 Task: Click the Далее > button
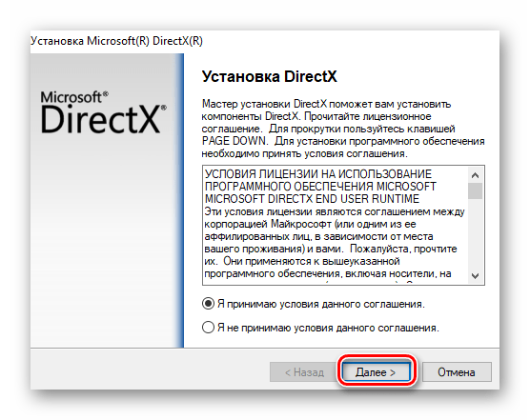377,372
